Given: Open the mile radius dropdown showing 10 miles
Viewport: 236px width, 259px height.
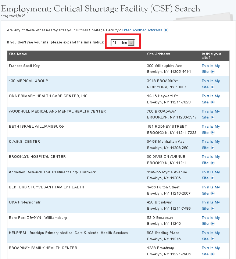Looking at the screenshot, I should (123, 43).
